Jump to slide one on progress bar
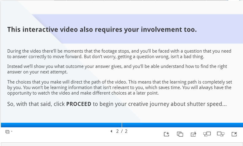 tap(61, 125)
